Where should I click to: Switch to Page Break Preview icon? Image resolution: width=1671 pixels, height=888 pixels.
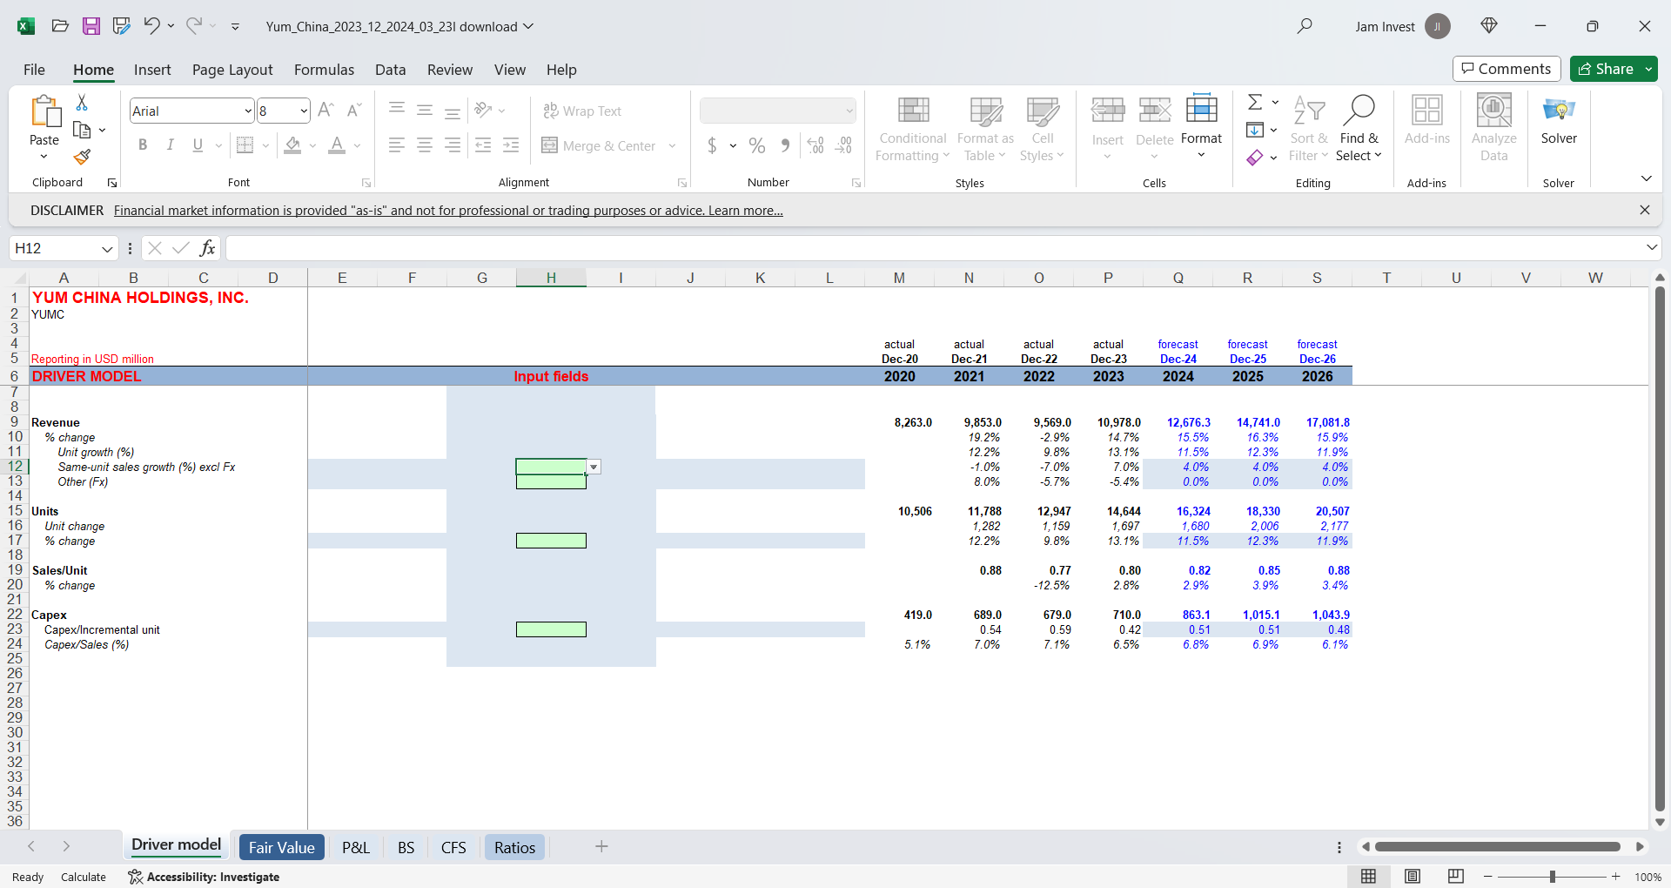tap(1455, 877)
